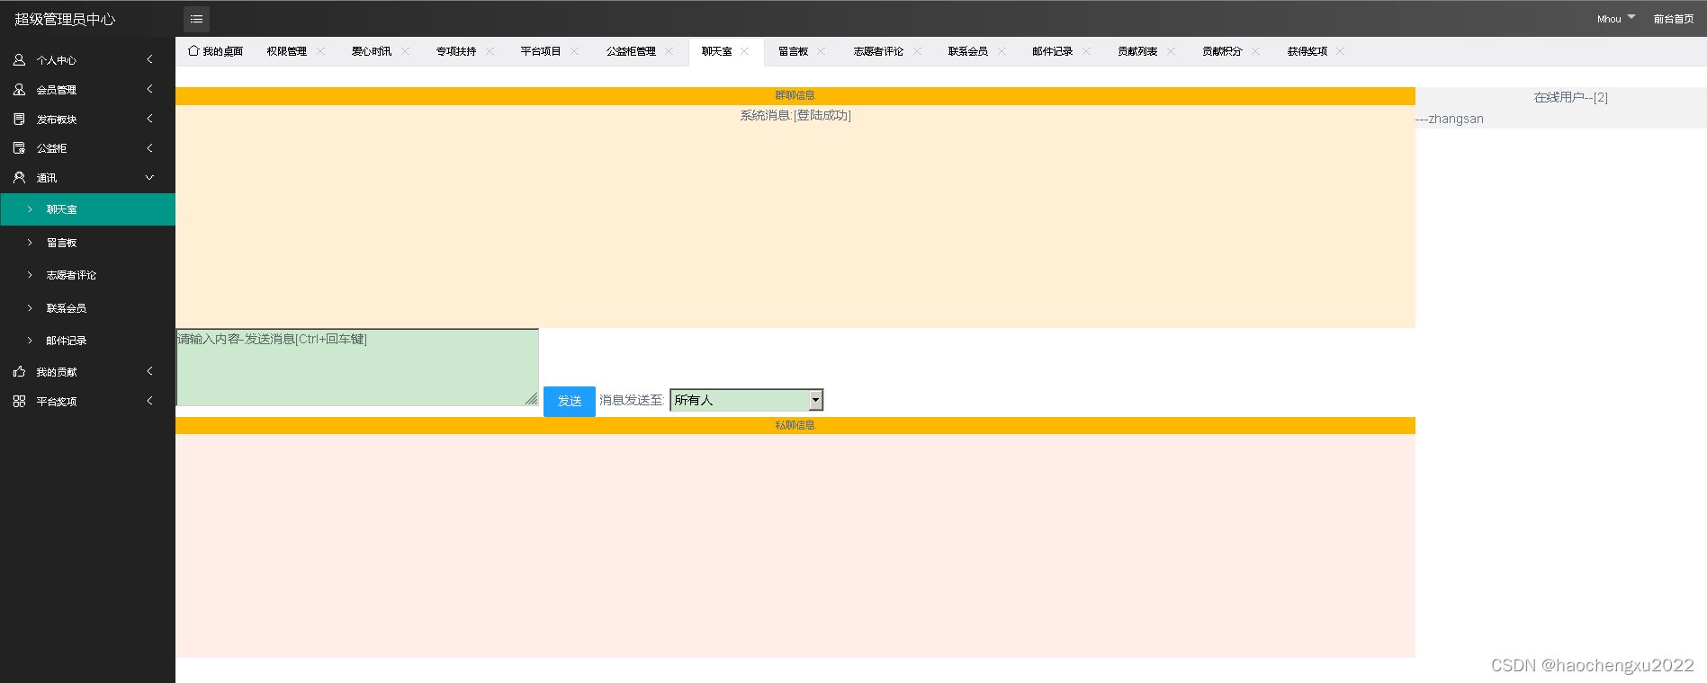Open 聊天室 in sidebar submenu
Image resolution: width=1707 pixels, height=683 pixels.
click(88, 209)
